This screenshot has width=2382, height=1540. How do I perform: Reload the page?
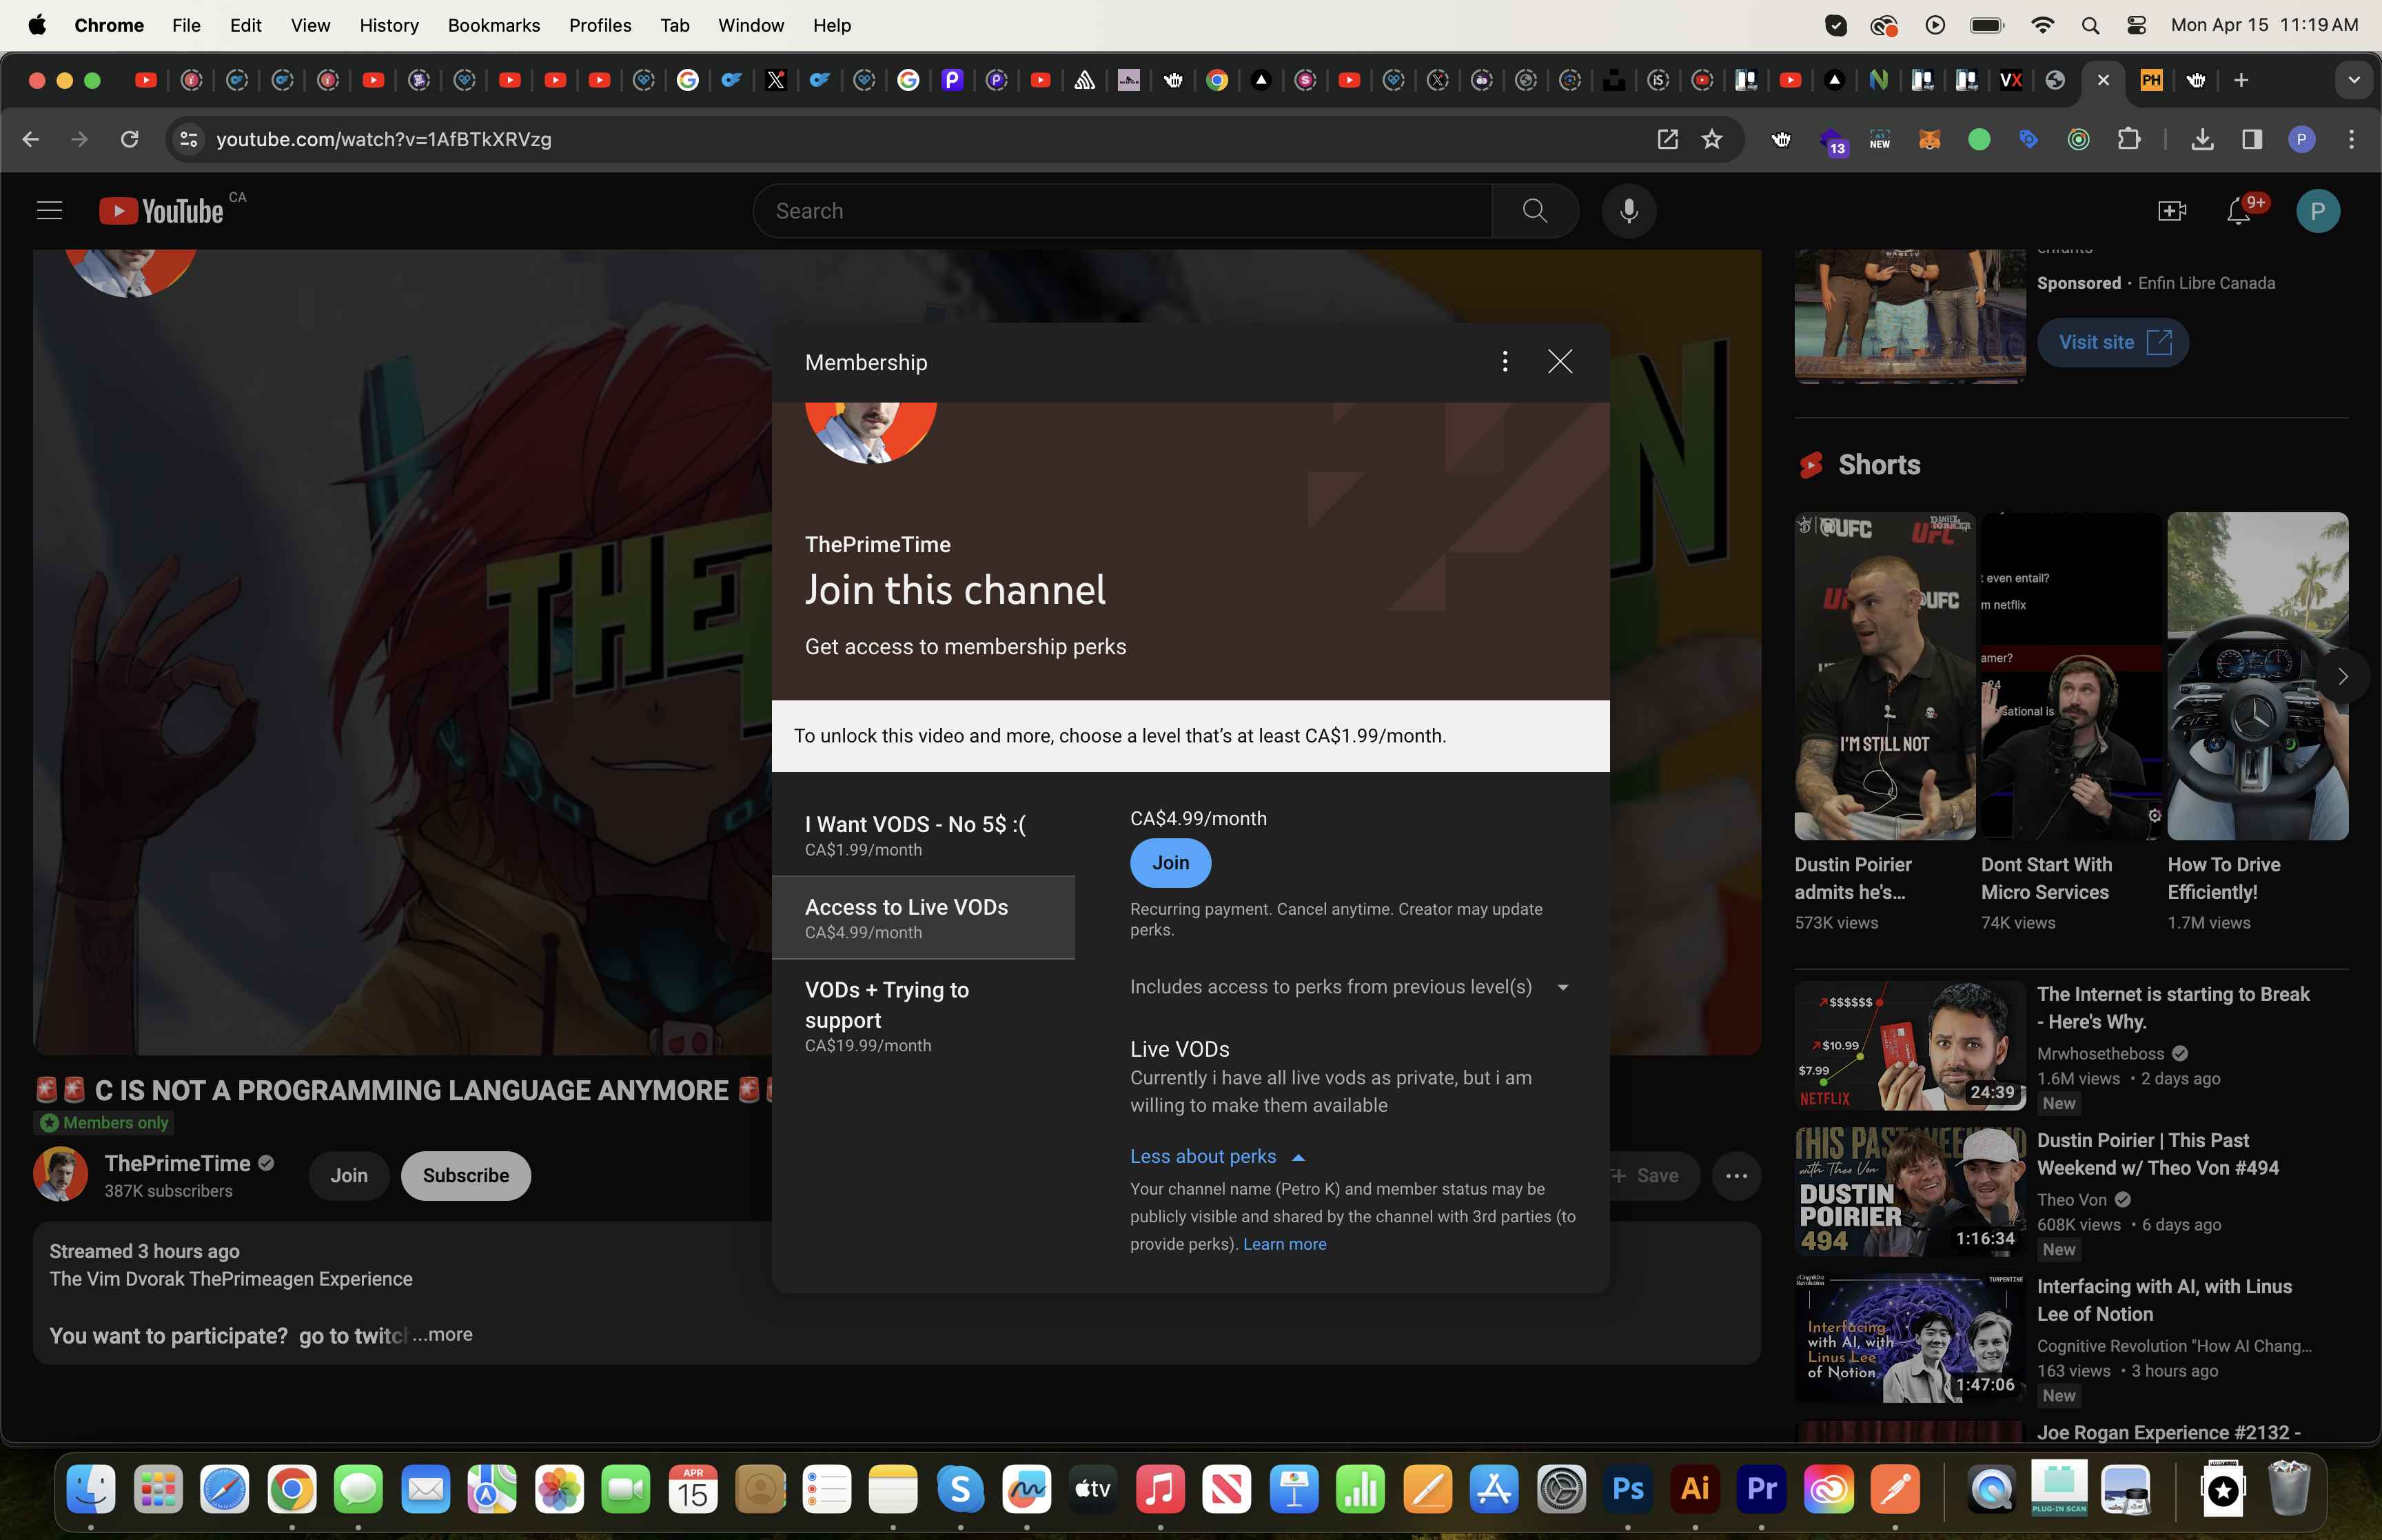pos(129,139)
